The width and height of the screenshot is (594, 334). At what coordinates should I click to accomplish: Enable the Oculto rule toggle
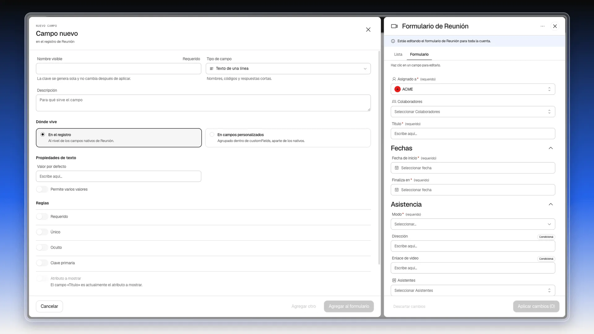point(42,247)
